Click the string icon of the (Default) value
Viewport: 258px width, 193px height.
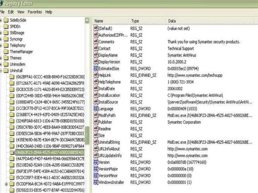[x=95, y=28]
